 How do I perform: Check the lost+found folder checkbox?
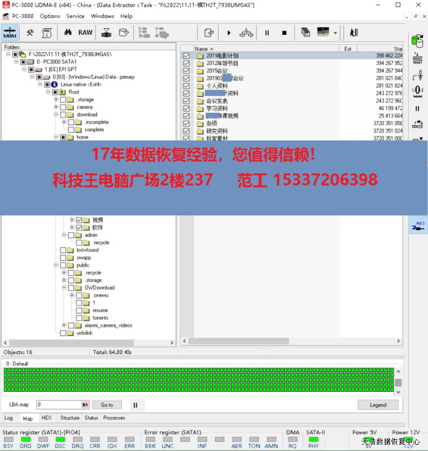(x=63, y=250)
